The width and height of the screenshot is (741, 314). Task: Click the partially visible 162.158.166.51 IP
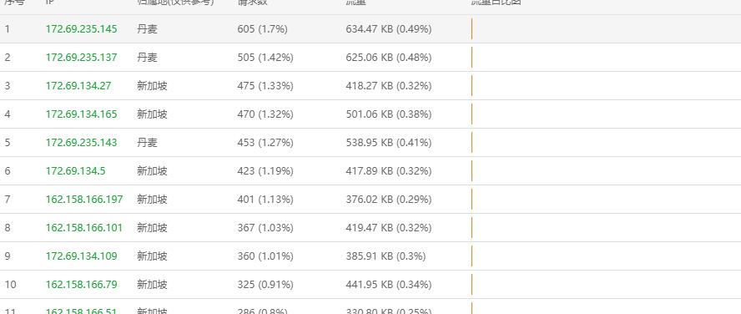click(81, 311)
